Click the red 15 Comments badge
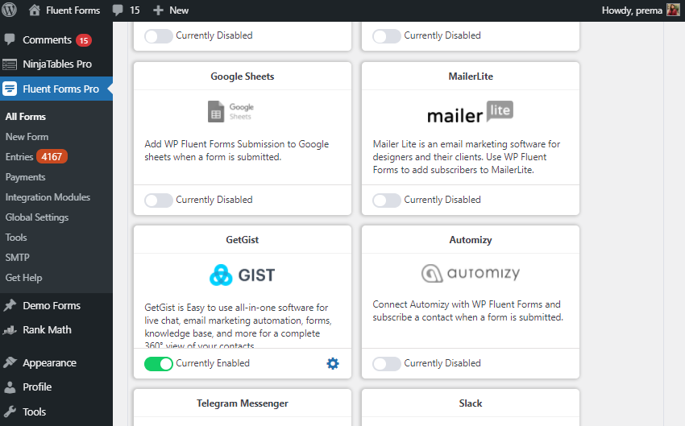This screenshot has height=426, width=685. click(84, 40)
